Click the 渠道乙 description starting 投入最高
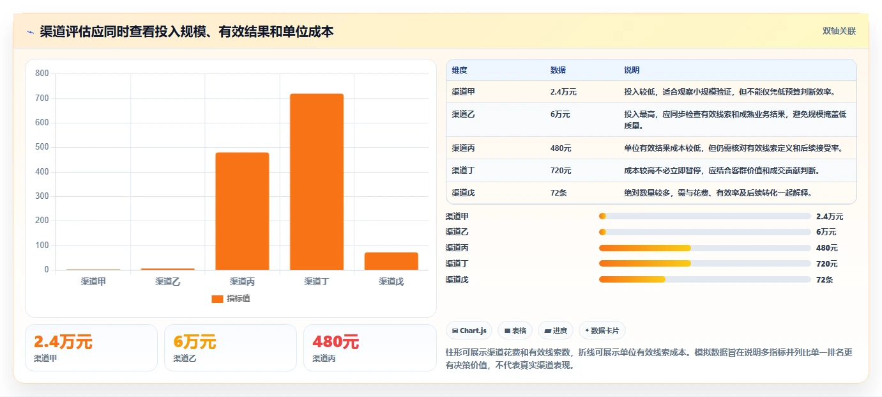This screenshot has width=882, height=397. tap(736, 120)
